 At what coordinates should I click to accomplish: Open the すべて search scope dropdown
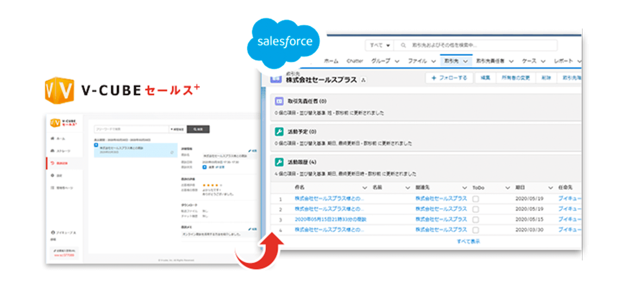(x=379, y=46)
